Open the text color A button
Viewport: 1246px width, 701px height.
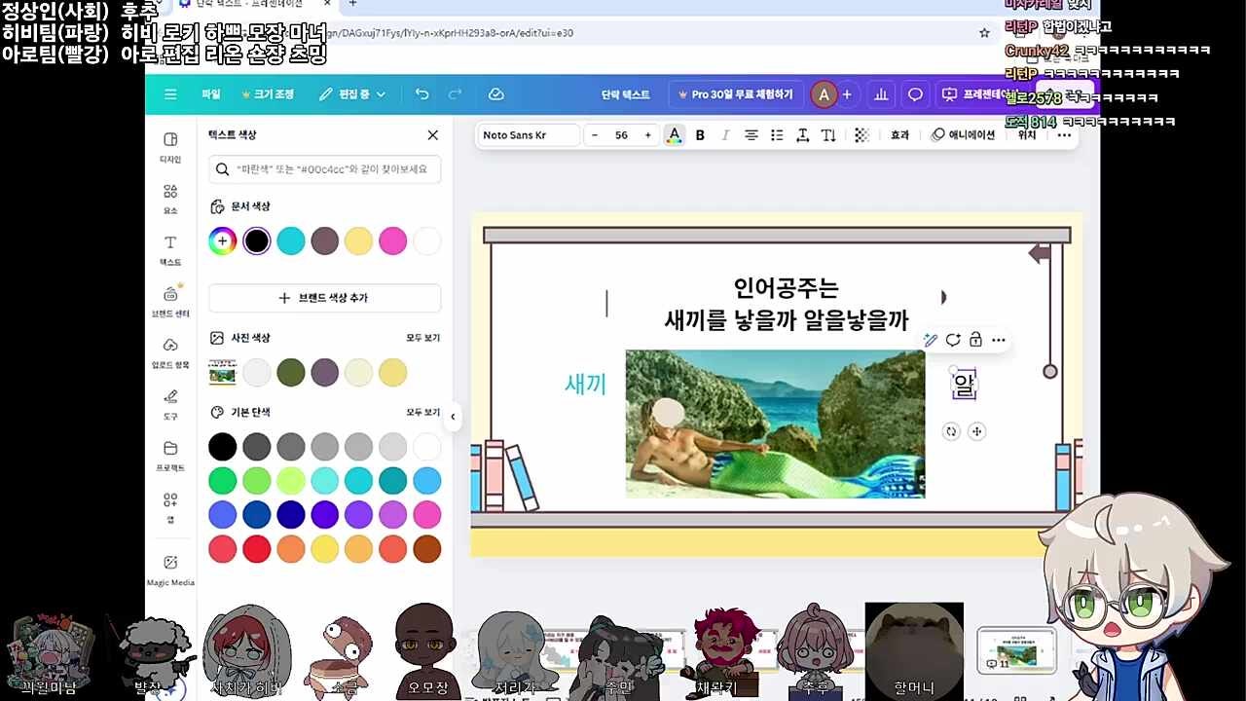click(x=674, y=135)
